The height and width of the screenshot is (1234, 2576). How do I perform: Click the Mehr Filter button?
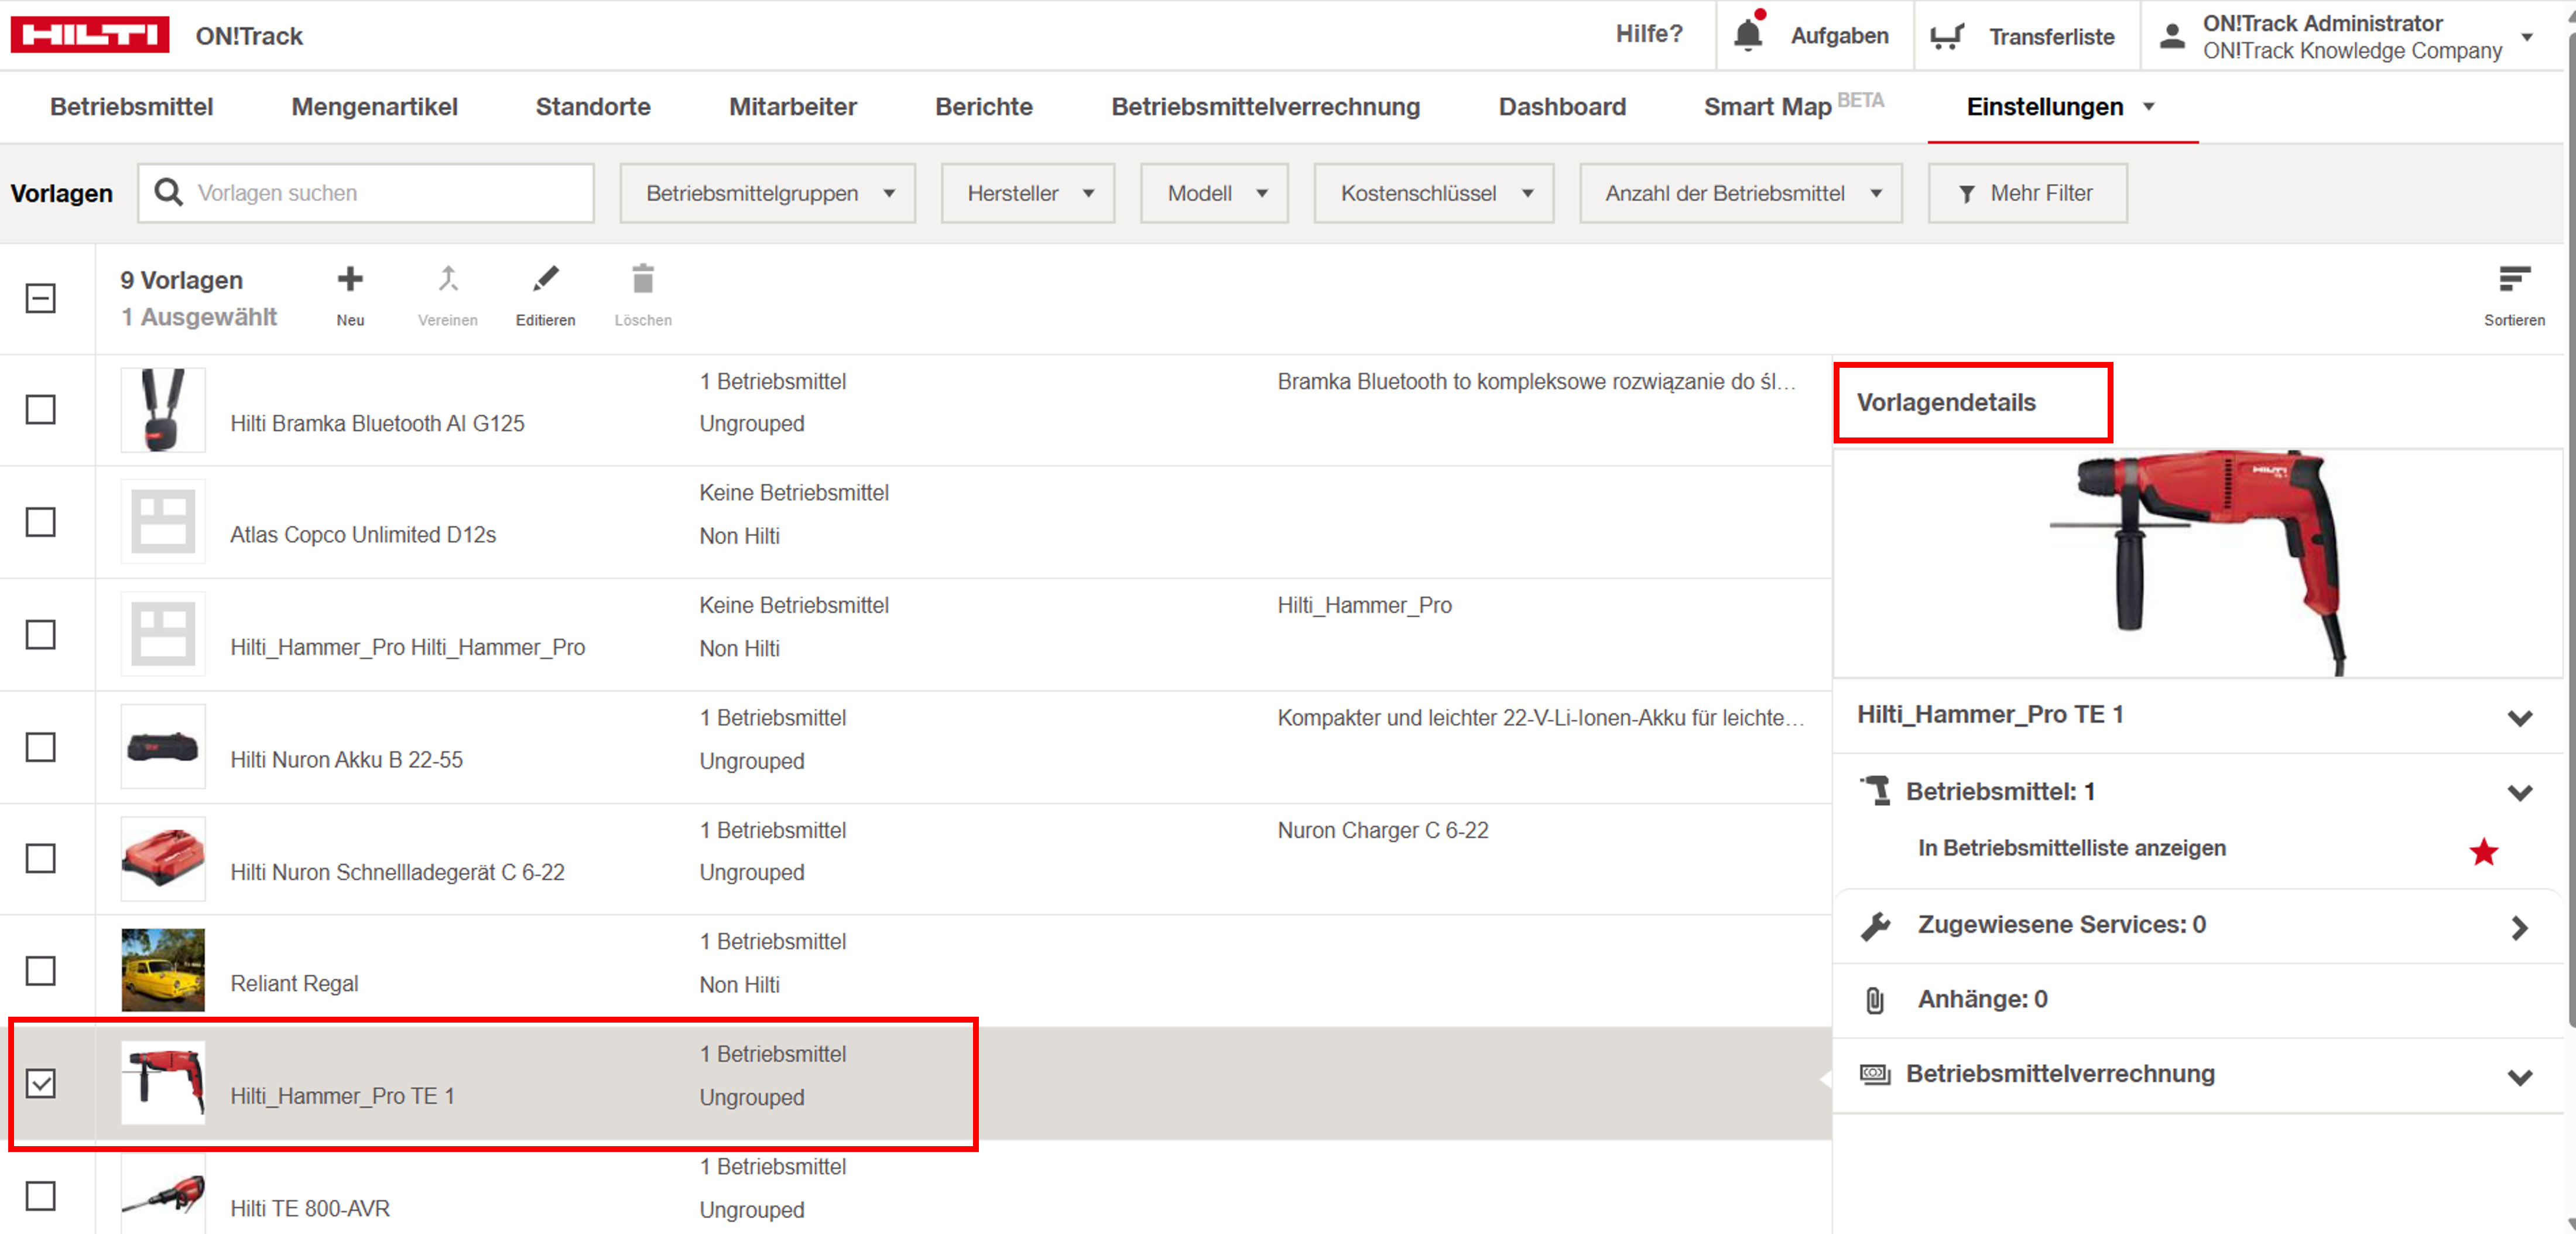pyautogui.click(x=2027, y=193)
